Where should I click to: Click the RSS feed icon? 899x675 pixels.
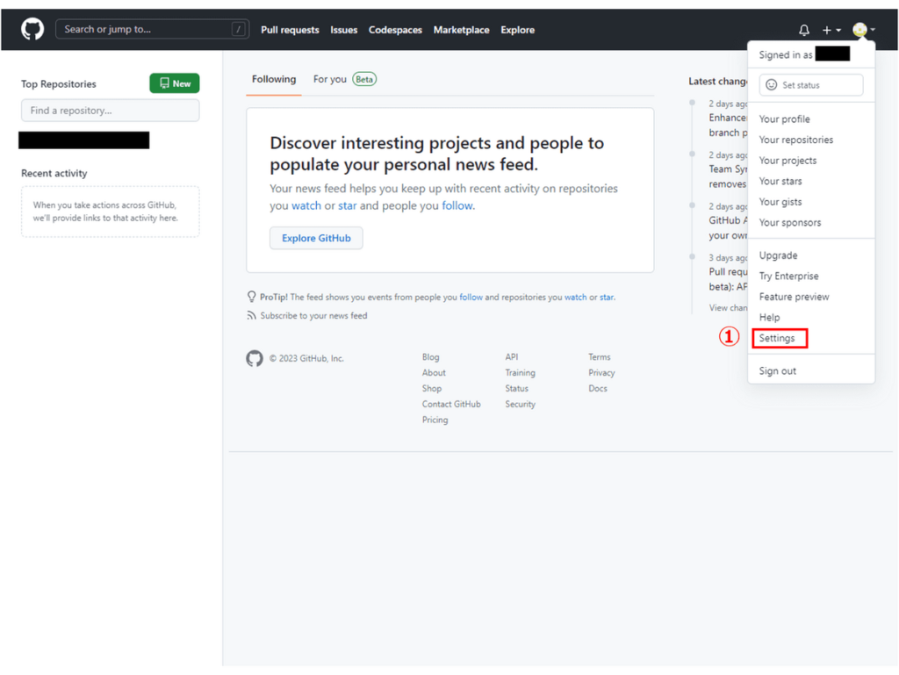coord(251,315)
